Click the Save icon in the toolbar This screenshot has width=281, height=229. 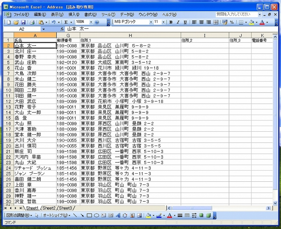pos(22,22)
